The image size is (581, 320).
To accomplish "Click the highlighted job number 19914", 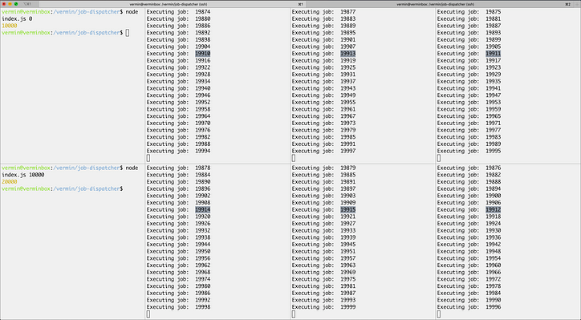I will coord(203,209).
